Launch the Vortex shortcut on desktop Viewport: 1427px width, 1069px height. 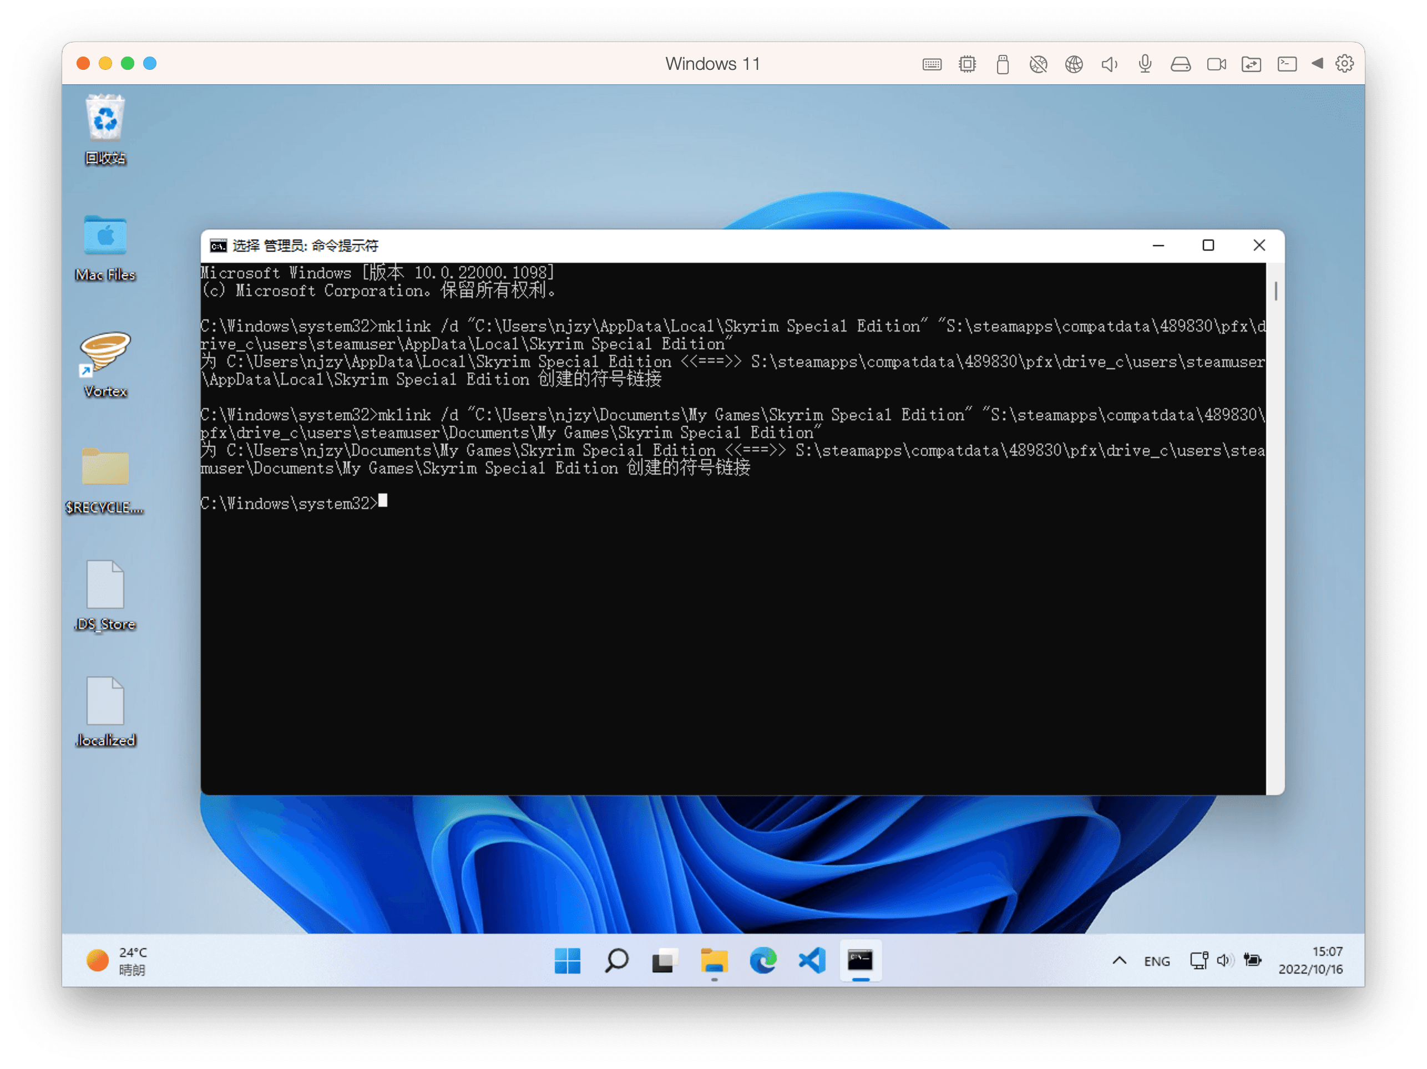(x=105, y=364)
